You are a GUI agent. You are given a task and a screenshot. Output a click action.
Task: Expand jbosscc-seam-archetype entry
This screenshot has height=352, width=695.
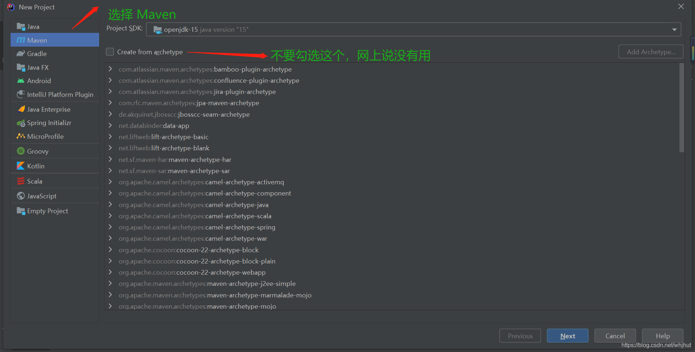point(110,114)
